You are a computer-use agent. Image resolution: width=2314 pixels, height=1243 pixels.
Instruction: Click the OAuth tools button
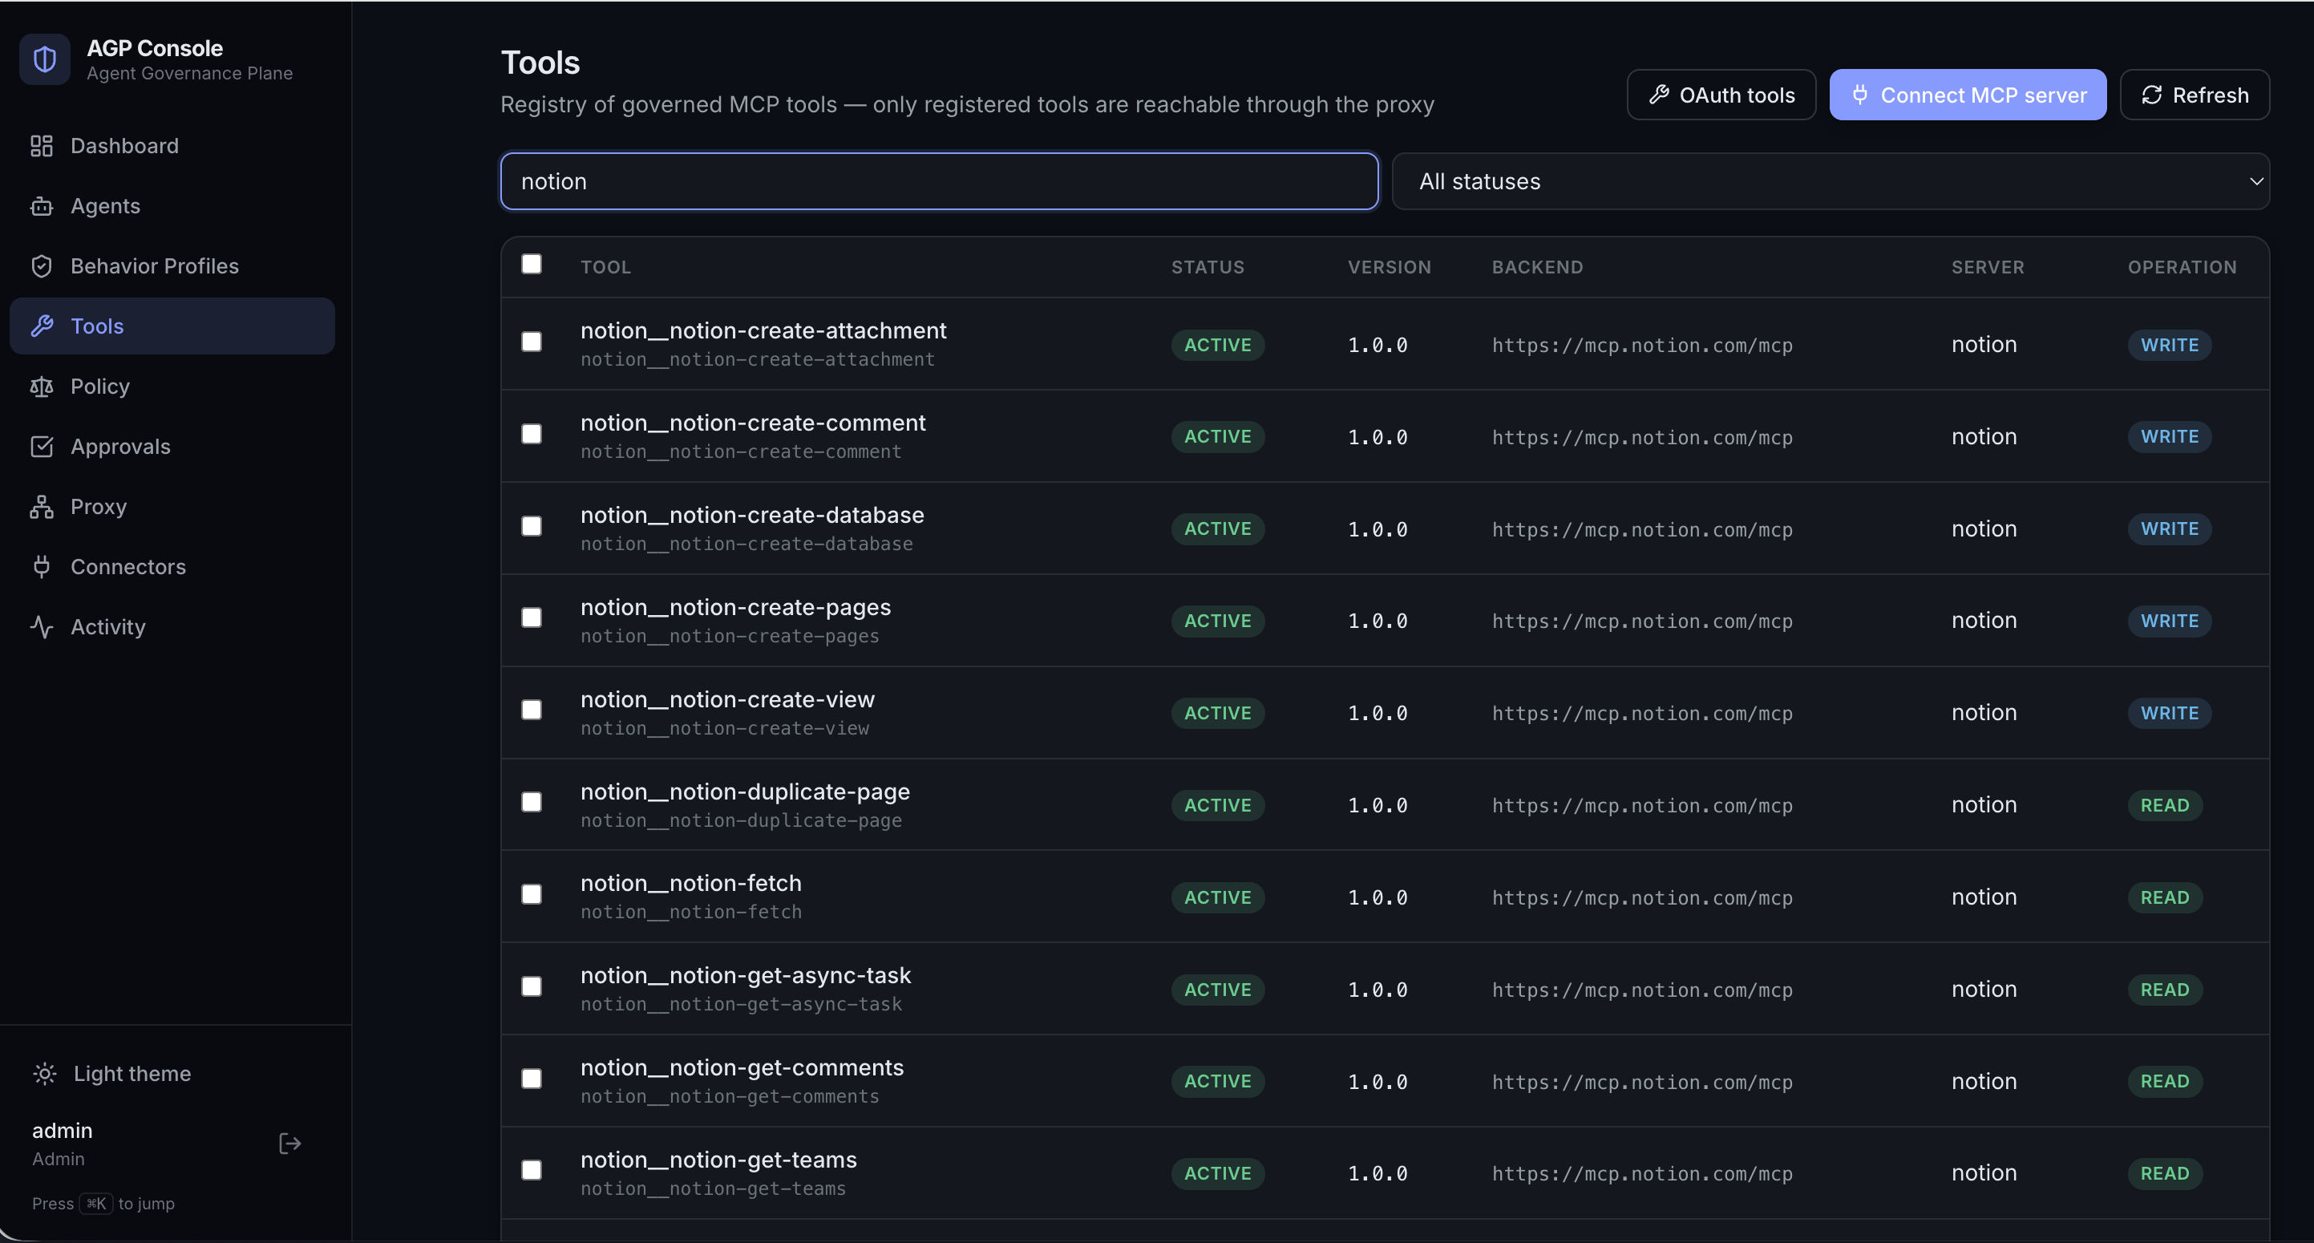tap(1721, 95)
